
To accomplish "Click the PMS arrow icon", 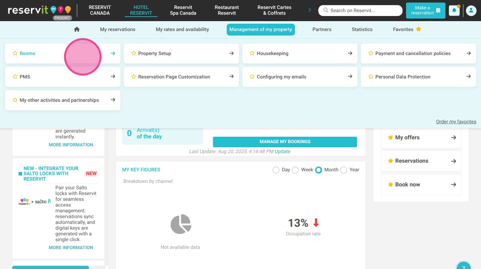I will (x=113, y=76).
